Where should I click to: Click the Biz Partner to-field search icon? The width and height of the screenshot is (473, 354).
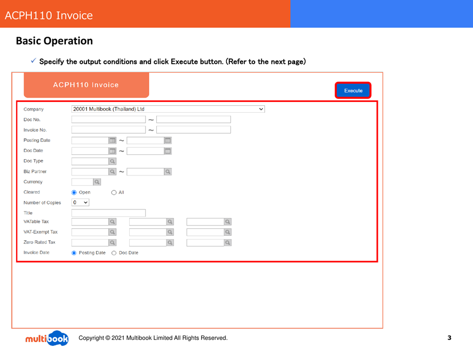tap(168, 172)
